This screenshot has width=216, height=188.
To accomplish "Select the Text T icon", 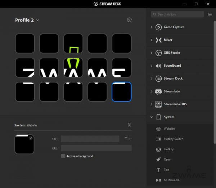I will click(x=158, y=170).
